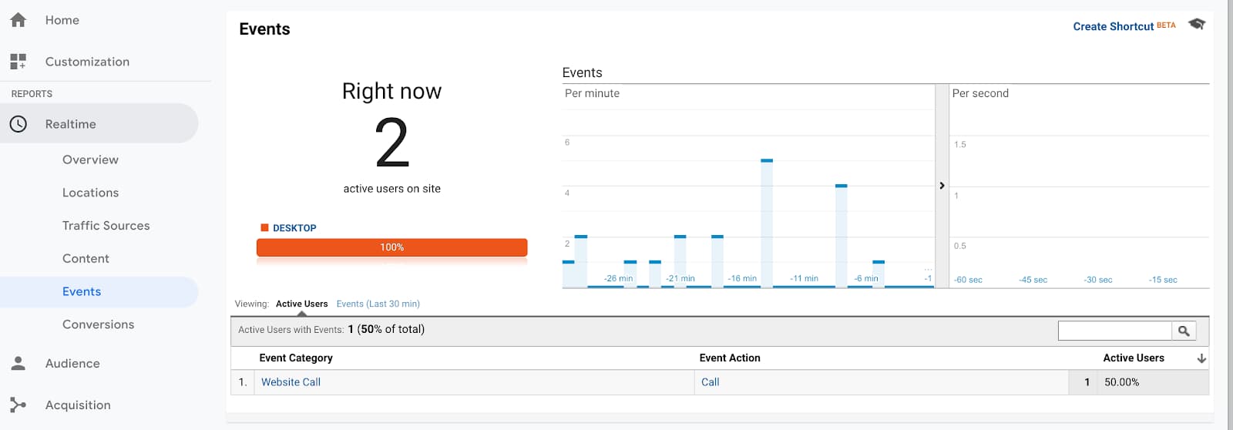Click the sort arrow next to Active Users
Image resolution: width=1233 pixels, height=430 pixels.
tap(1201, 358)
